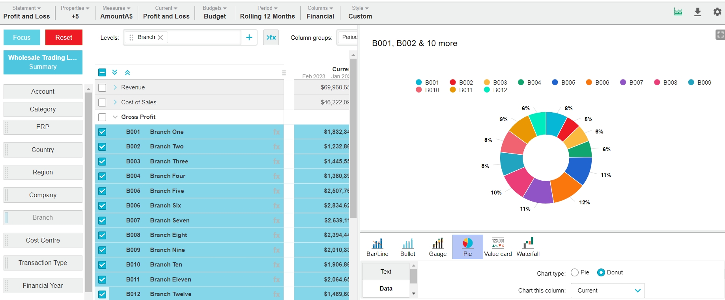Expand the chart to fullscreen
Screen dimensions: 725x300
coord(720,35)
